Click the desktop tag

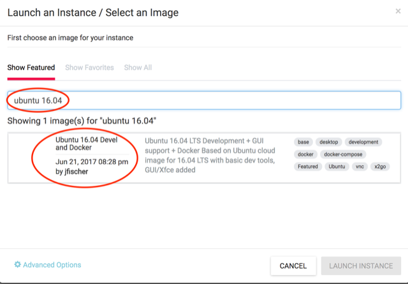(x=329, y=142)
